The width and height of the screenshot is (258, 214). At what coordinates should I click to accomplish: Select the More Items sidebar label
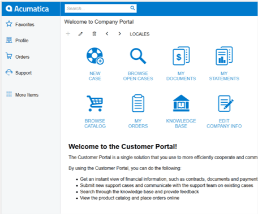[x=27, y=95]
